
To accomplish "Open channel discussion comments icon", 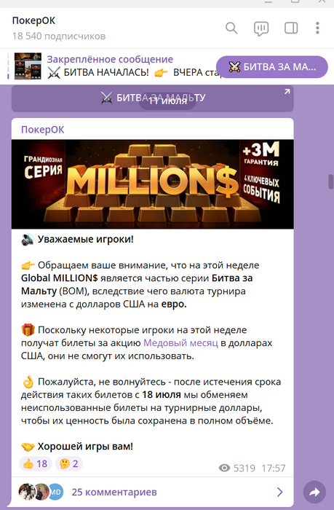I will tap(261, 28).
